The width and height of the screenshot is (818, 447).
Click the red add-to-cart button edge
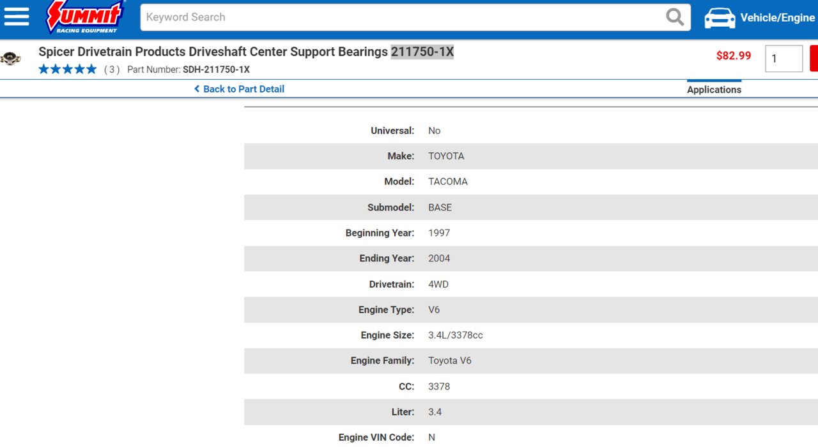[814, 59]
